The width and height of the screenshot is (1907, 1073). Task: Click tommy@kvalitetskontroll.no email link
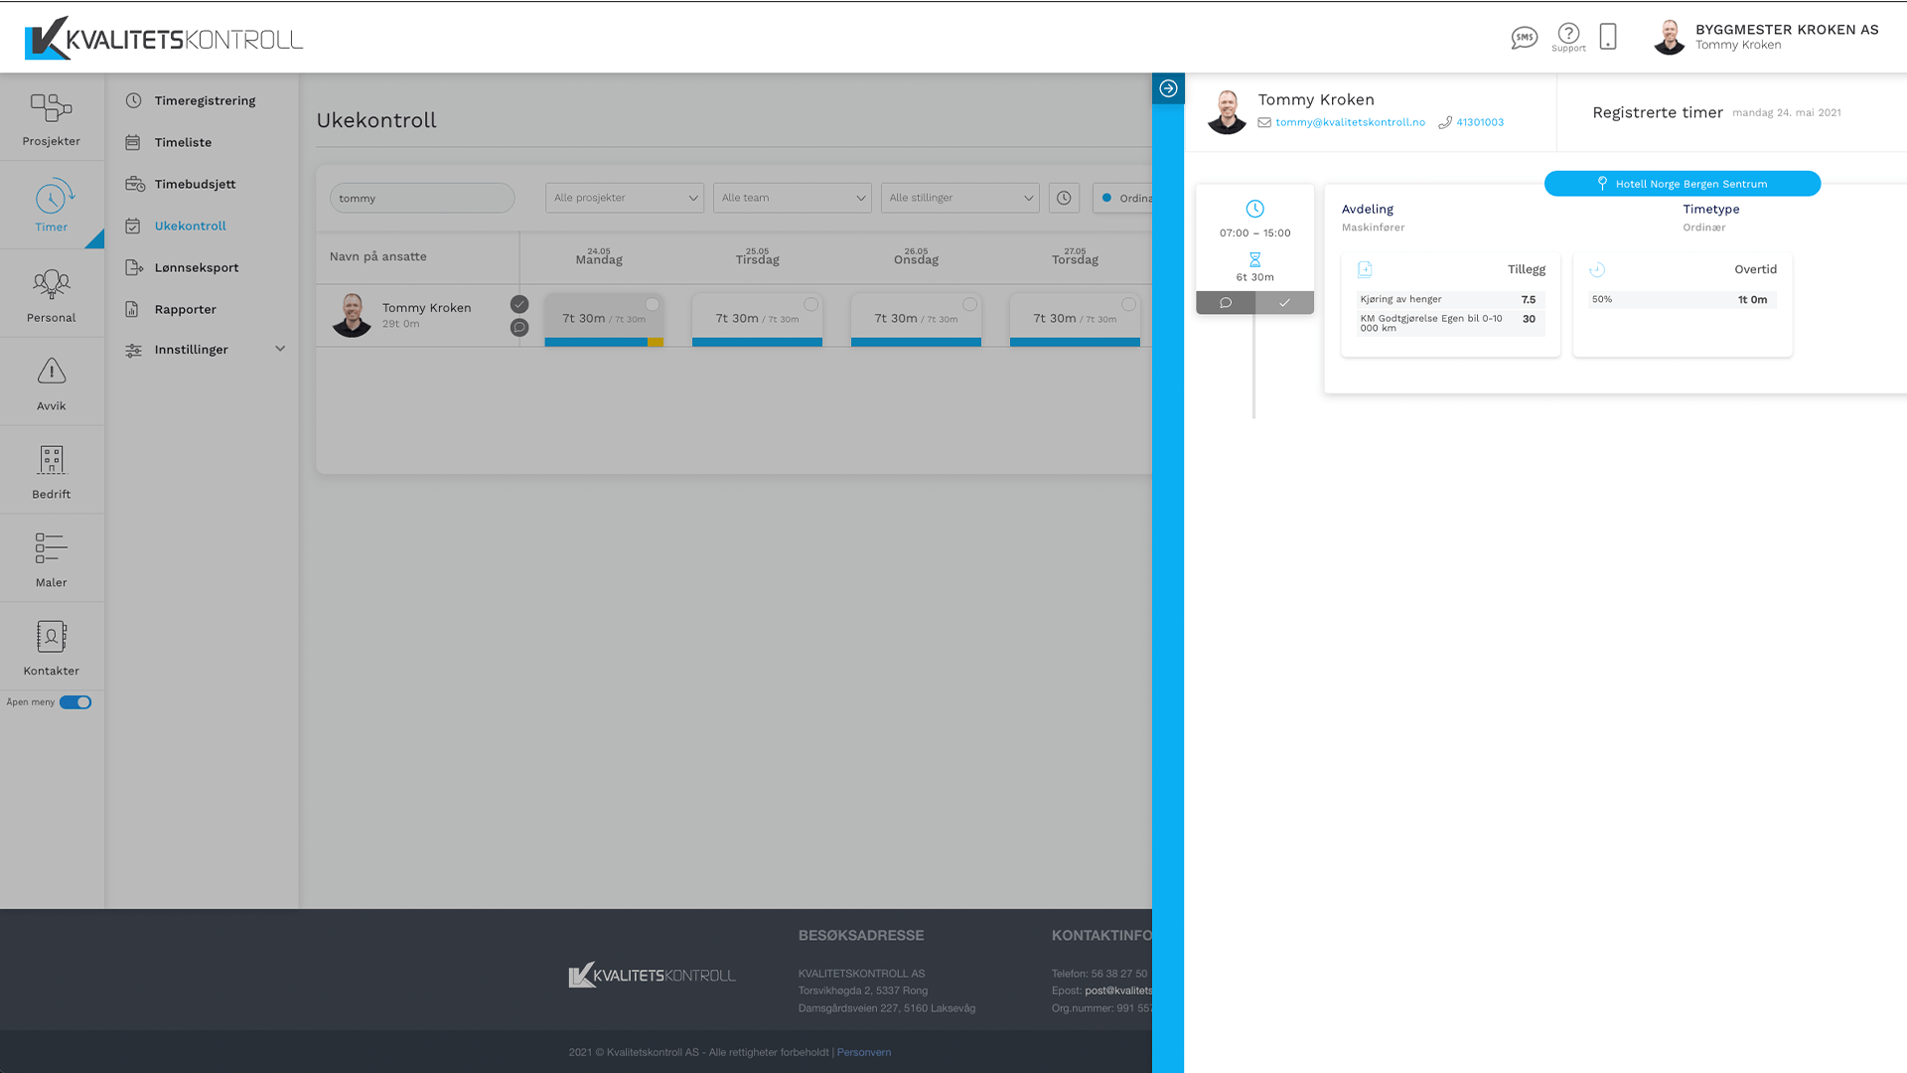1350,122
